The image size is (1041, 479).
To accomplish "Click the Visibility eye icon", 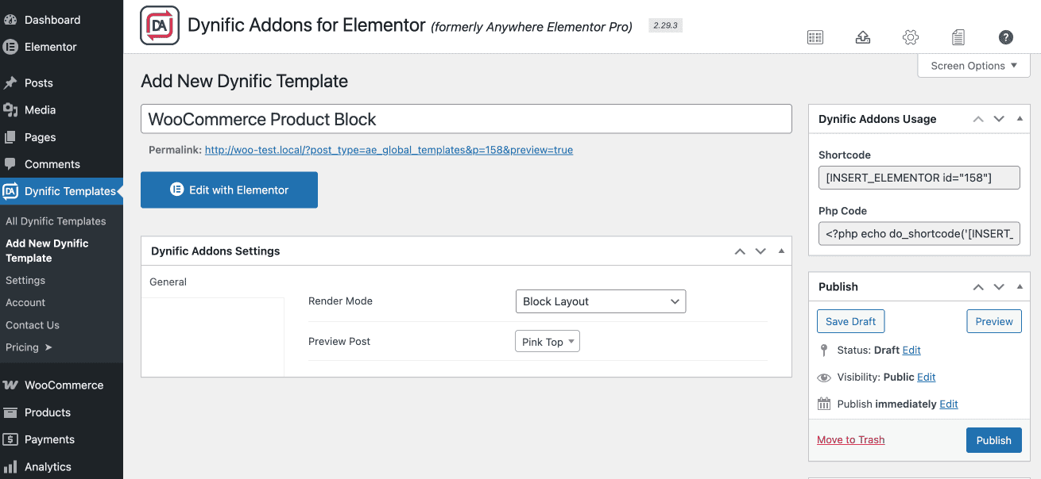I will (824, 377).
